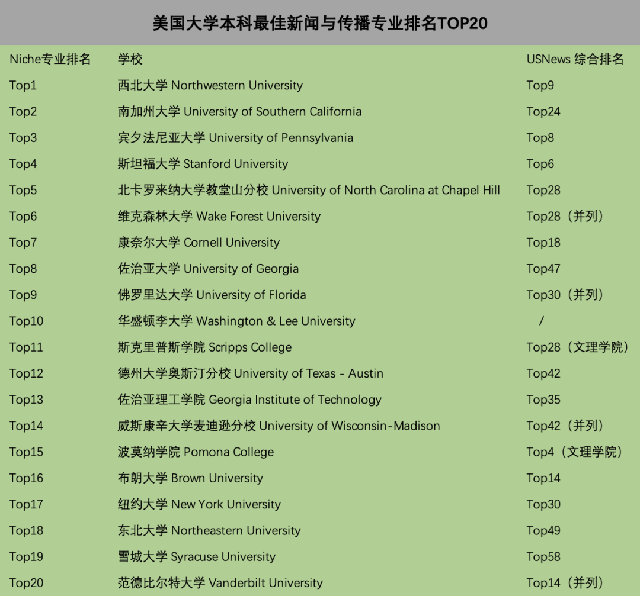The width and height of the screenshot is (640, 596).
Task: Select 雪城大学 Syracuse University
Action: tap(197, 557)
